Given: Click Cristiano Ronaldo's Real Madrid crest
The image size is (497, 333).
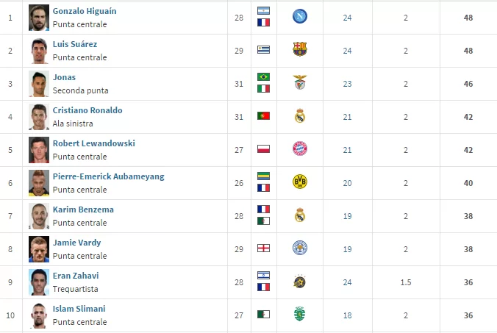Looking at the screenshot, I should click(299, 115).
